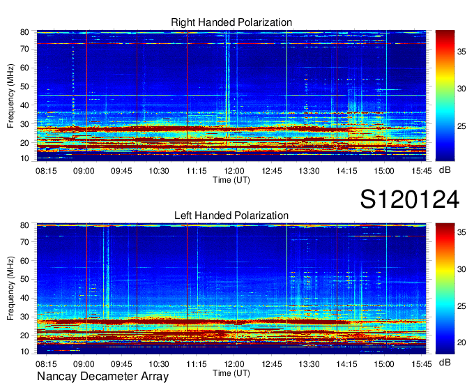Click the 10:30 time tick of Right Handed plot
Image resolution: width=474 pixels, height=385 pixels.
159,171
